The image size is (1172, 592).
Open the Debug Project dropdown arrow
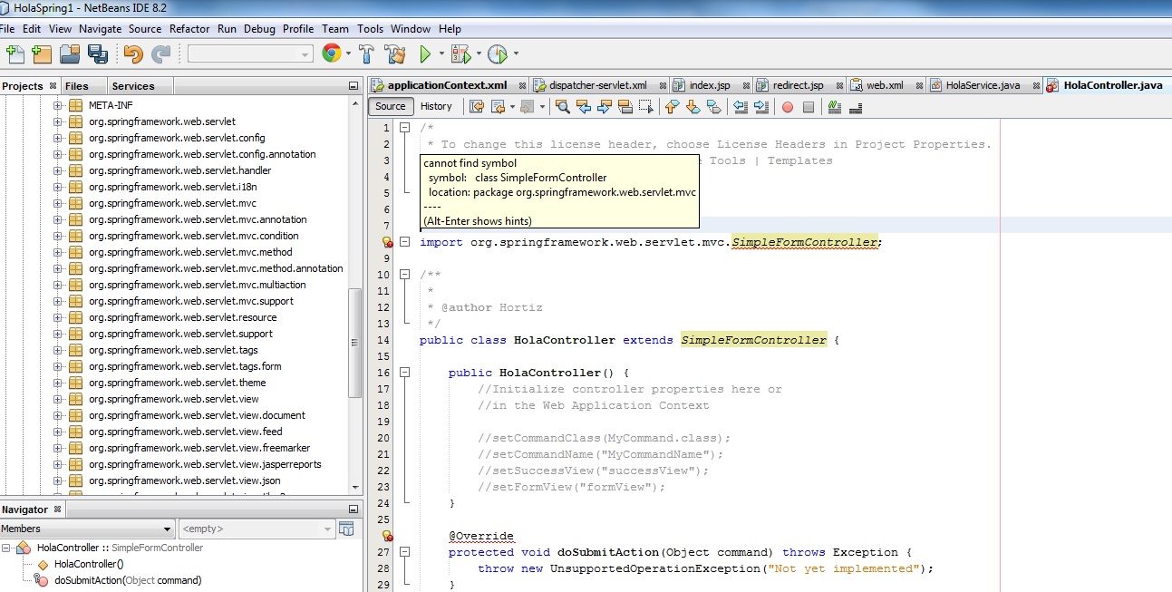coord(478,54)
